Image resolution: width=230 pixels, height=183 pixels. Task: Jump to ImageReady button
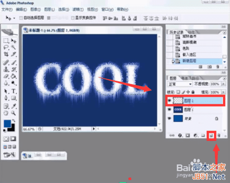pyautogui.click(x=10, y=154)
